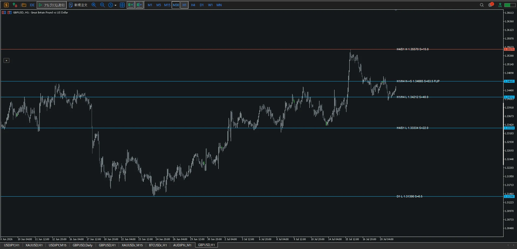Select the H1 timeframe button

(184, 5)
